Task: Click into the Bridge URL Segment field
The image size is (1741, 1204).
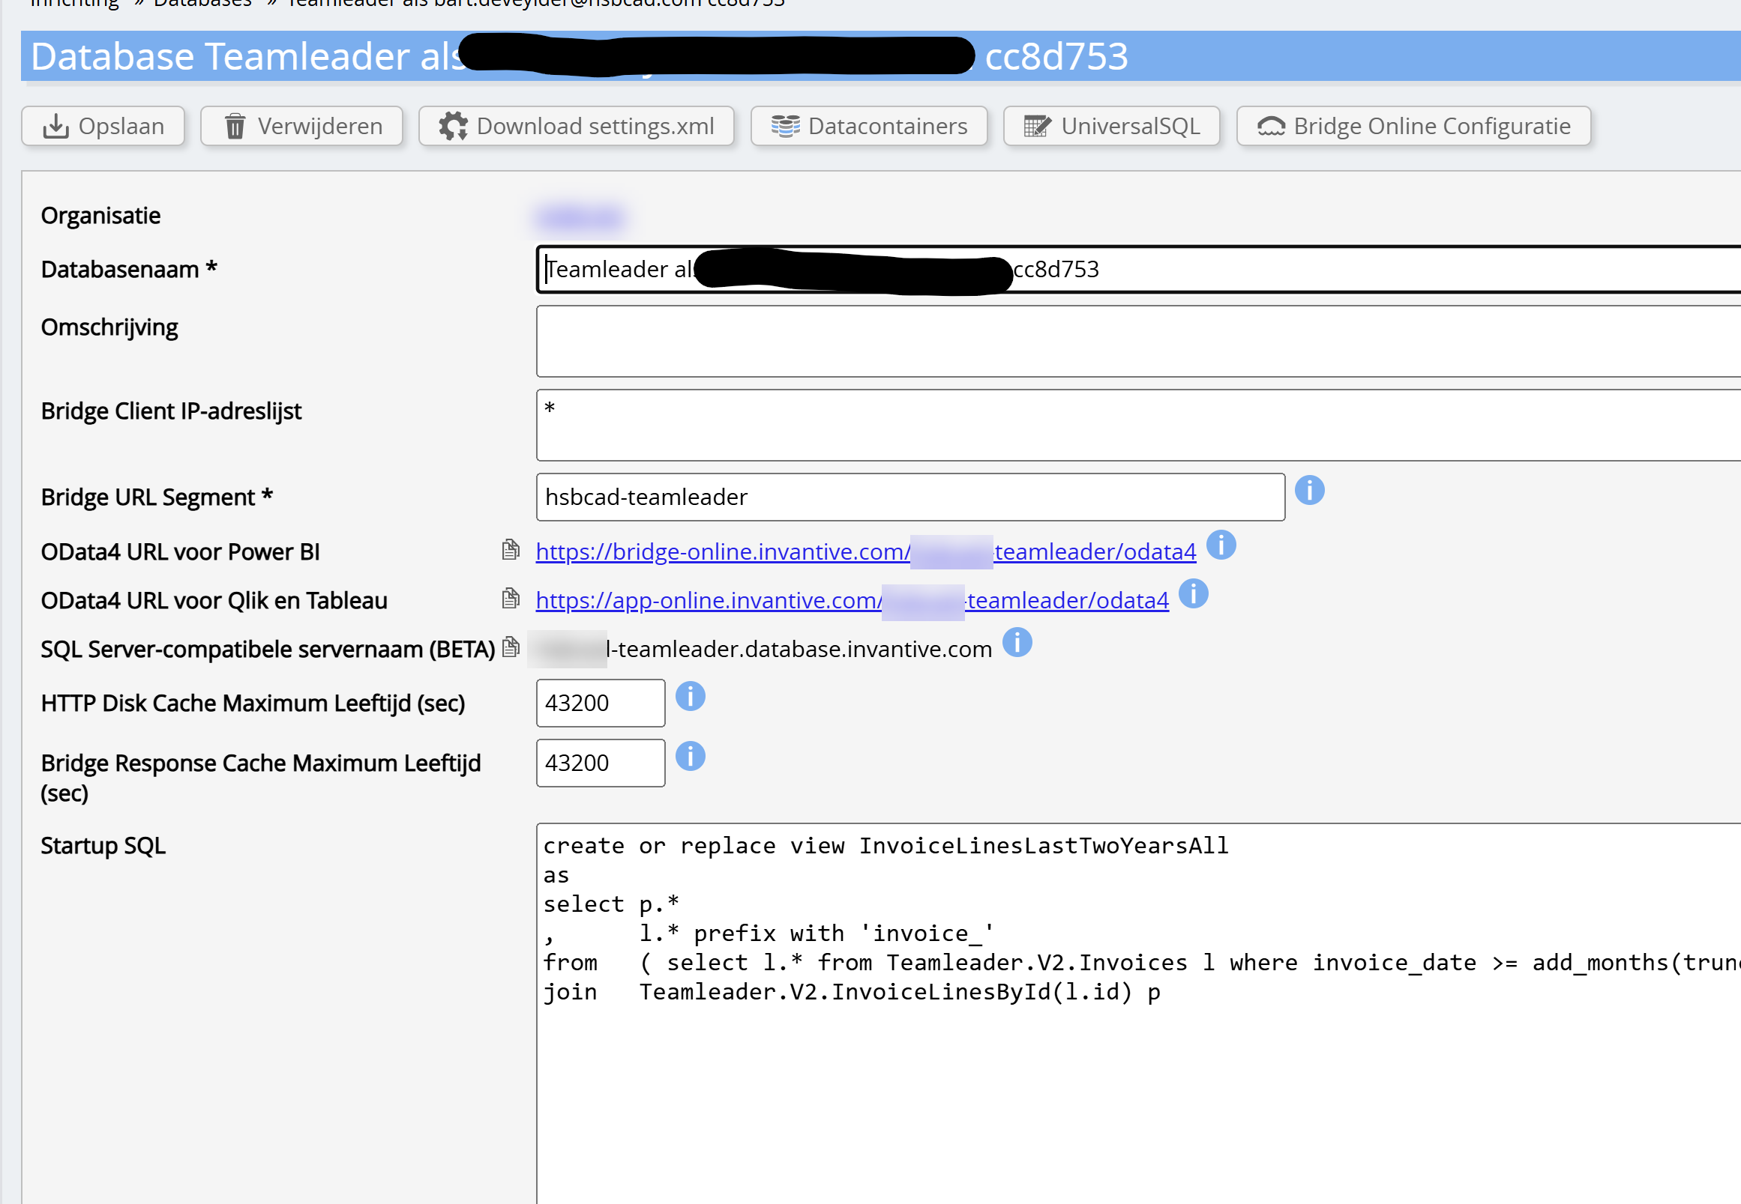Action: (x=909, y=497)
